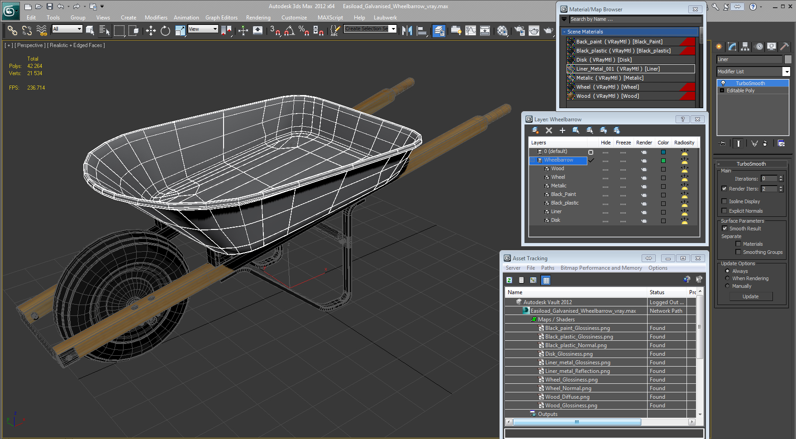Sort layers by the Freeze column header
This screenshot has width=796, height=439.
623,143
